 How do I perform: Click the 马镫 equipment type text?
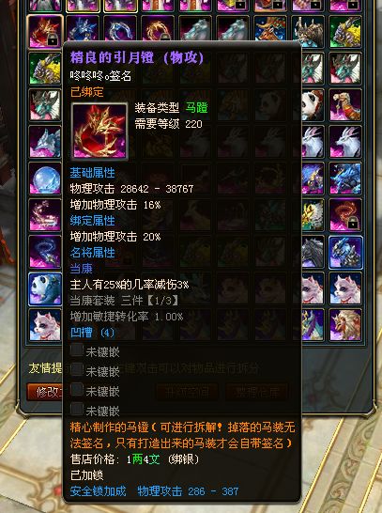pyautogui.click(x=196, y=108)
